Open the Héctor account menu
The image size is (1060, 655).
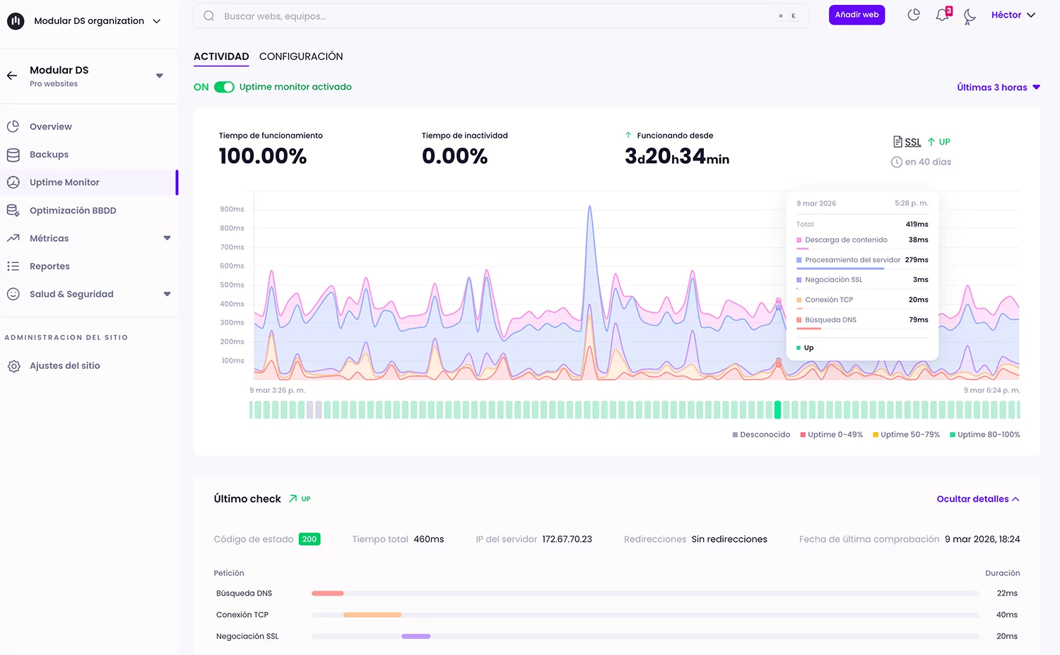(x=1012, y=14)
